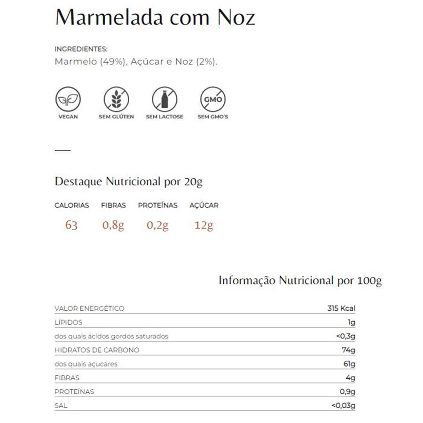Click the Sem Lactose bottle icon

pos(164,99)
